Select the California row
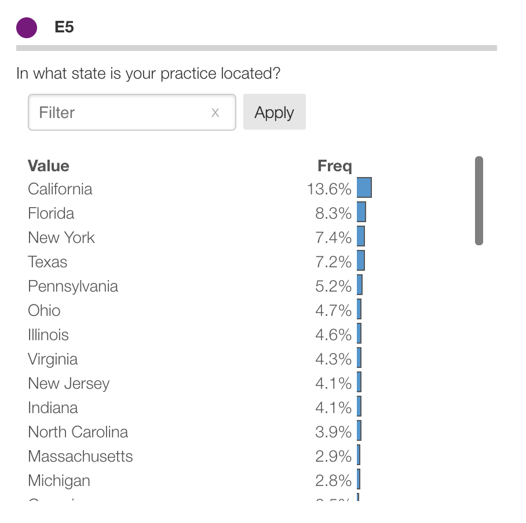This screenshot has width=526, height=523. 60,189
